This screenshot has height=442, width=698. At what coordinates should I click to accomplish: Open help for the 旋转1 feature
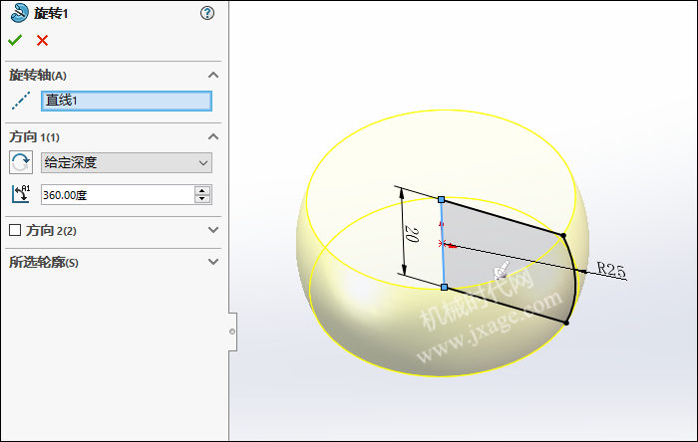pyautogui.click(x=207, y=13)
